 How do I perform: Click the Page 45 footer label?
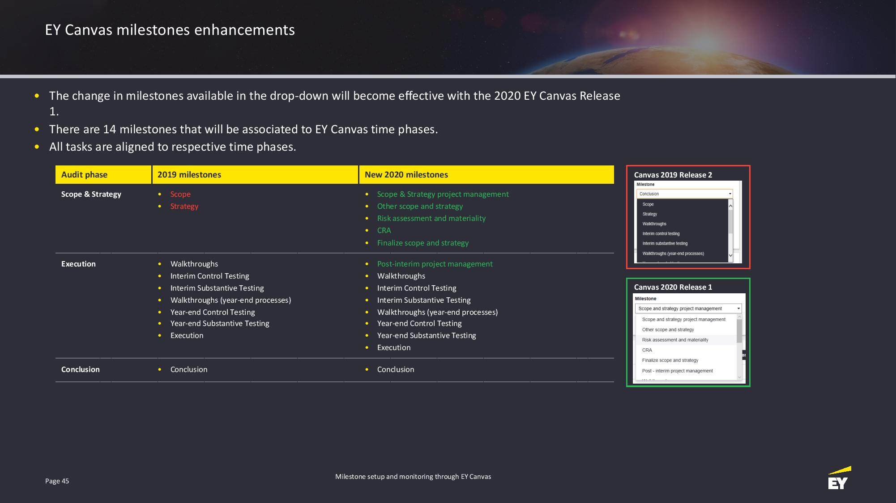pyautogui.click(x=57, y=481)
